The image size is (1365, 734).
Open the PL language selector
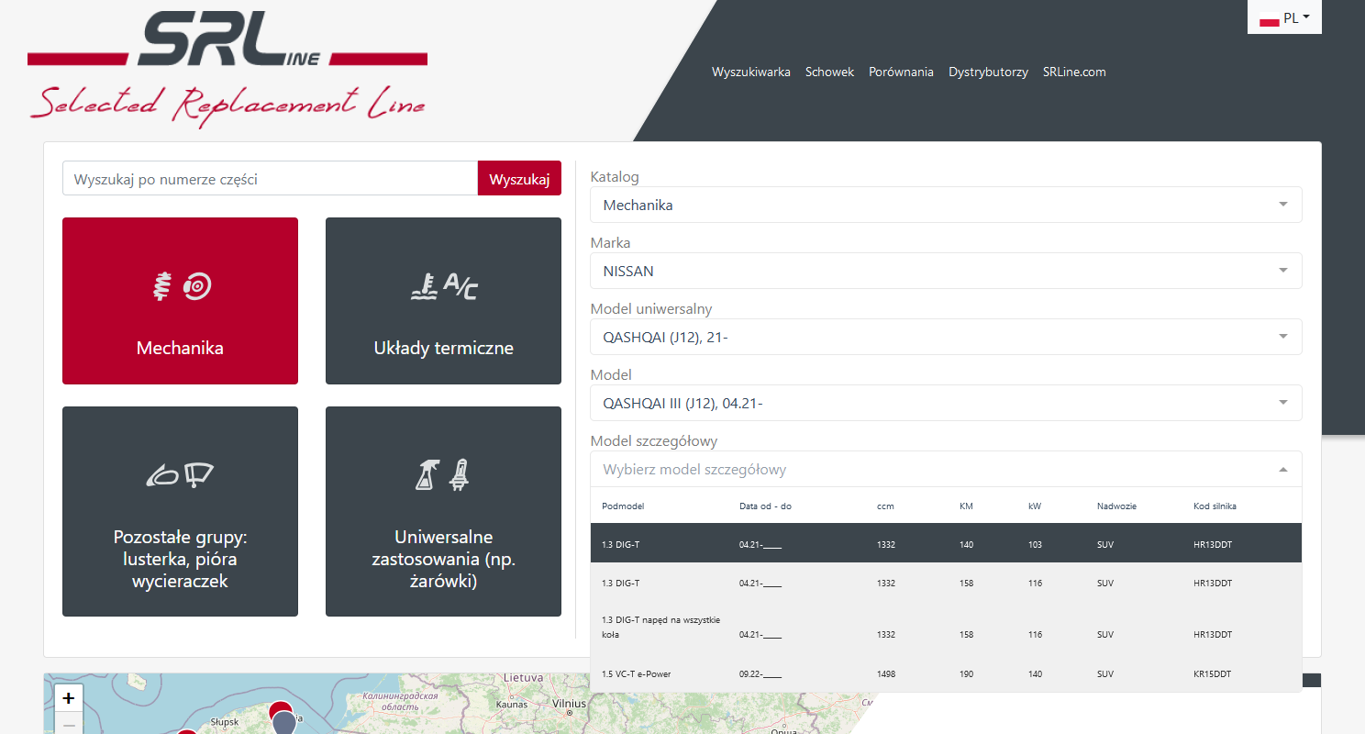tap(1284, 17)
